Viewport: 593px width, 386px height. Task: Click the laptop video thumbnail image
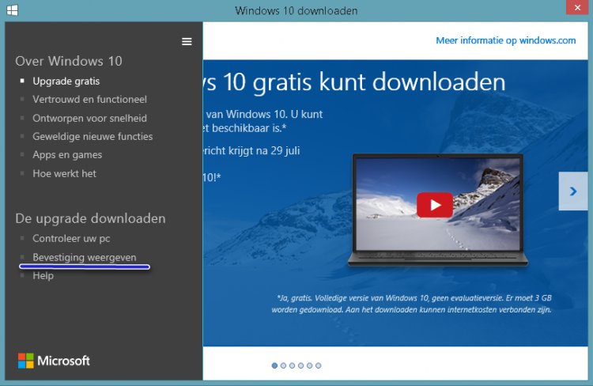(438, 210)
